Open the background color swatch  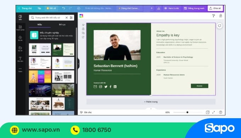(x=81, y=16)
